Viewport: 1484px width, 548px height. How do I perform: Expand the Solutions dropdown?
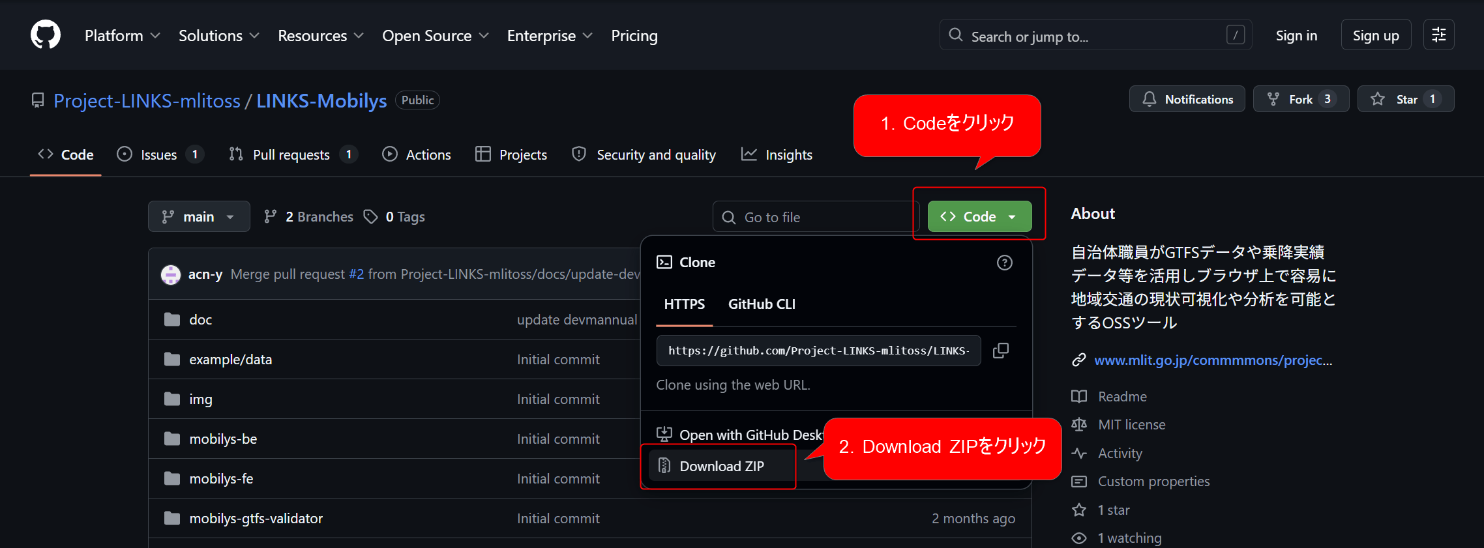point(218,36)
